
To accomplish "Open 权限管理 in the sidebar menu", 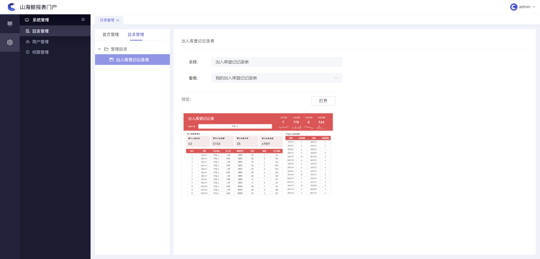I will pos(55,52).
